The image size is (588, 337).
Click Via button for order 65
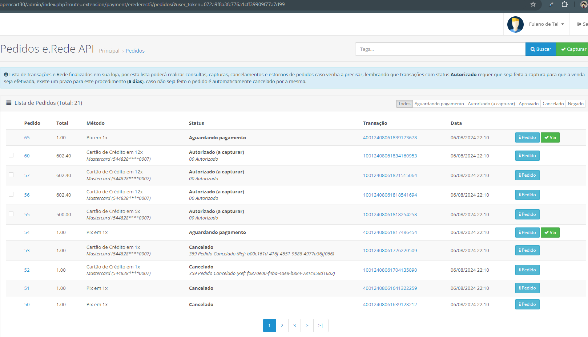(550, 137)
